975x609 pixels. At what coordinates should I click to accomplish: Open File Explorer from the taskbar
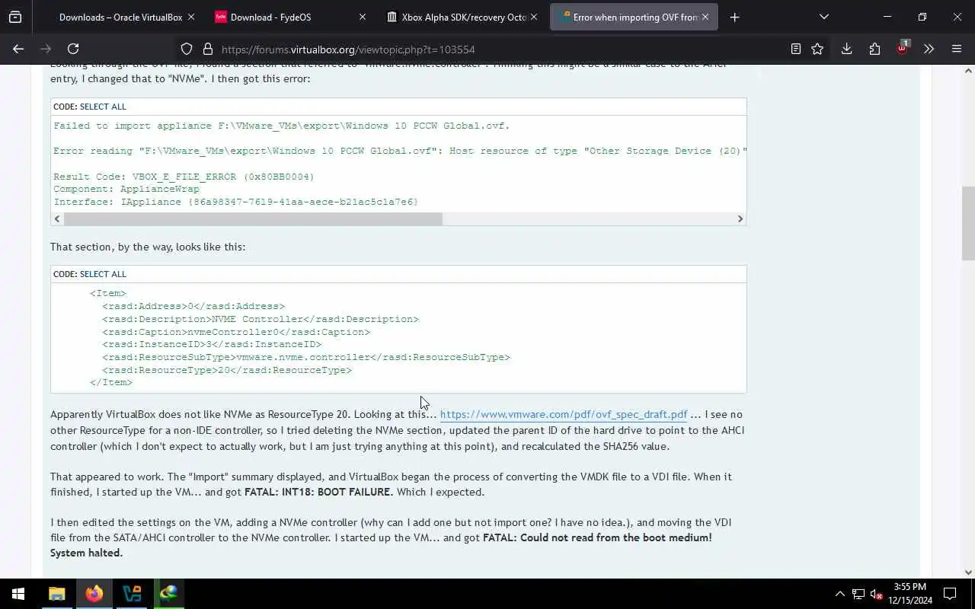click(57, 594)
